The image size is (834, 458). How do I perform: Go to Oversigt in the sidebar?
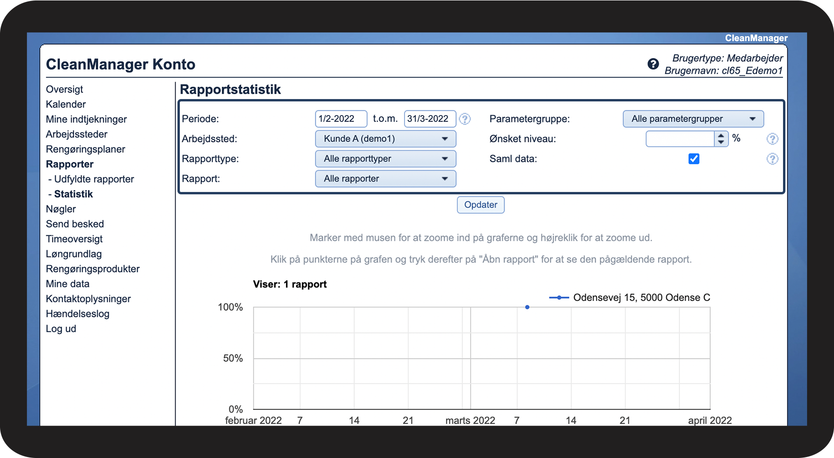64,89
